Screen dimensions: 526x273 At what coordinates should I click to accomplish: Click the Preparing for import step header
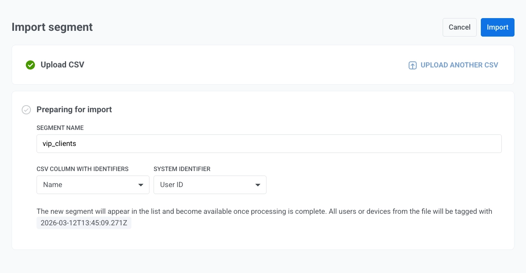tap(74, 110)
